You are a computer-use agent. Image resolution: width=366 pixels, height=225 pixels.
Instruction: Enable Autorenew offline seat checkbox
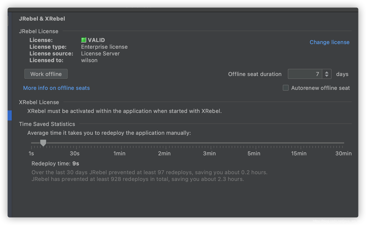286,88
